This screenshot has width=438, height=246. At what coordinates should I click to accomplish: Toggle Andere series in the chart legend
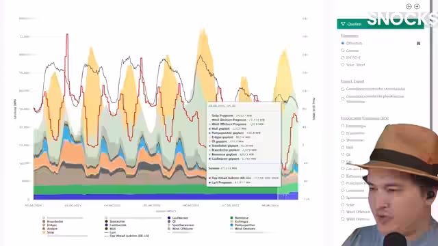click(x=50, y=229)
